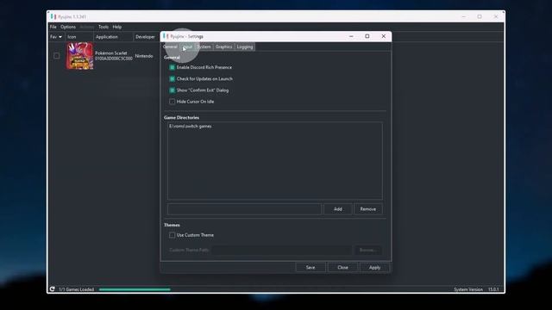Image resolution: width=552 pixels, height=310 pixels.
Task: Open the Options menu
Action: pyautogui.click(x=68, y=27)
